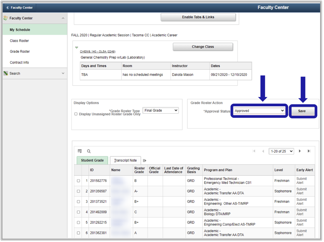Click the Search icon in the sidebar
The height and width of the screenshot is (242, 324).
pos(6,74)
